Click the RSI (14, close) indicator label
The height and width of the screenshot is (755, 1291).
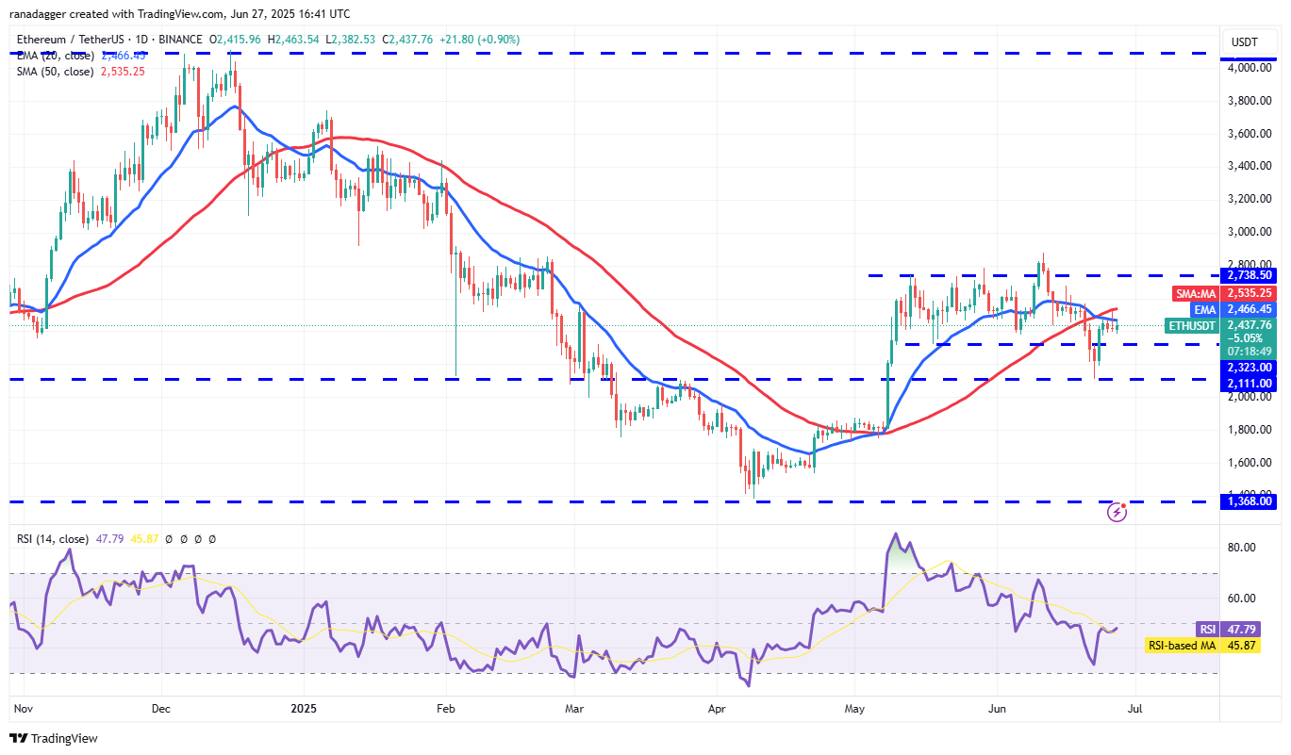pyautogui.click(x=53, y=539)
